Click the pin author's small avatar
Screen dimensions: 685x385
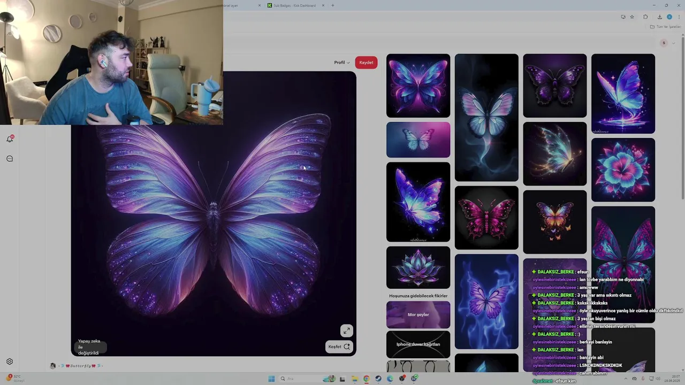pyautogui.click(x=52, y=366)
